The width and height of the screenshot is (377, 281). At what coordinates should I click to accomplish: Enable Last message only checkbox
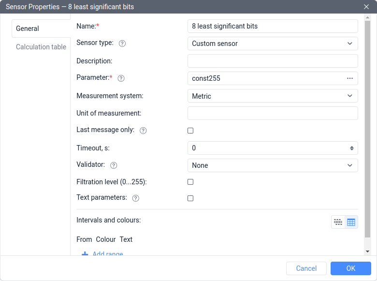(190, 131)
